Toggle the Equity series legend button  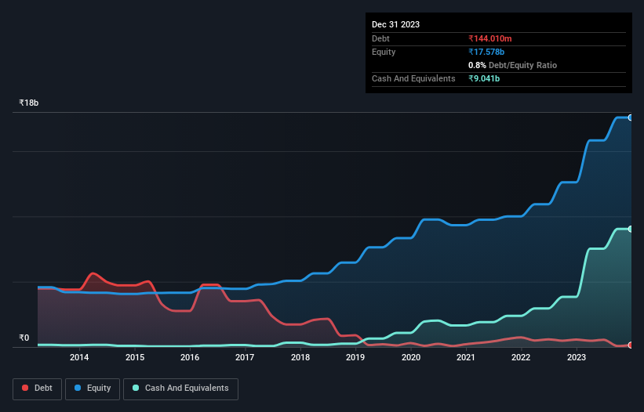point(93,389)
